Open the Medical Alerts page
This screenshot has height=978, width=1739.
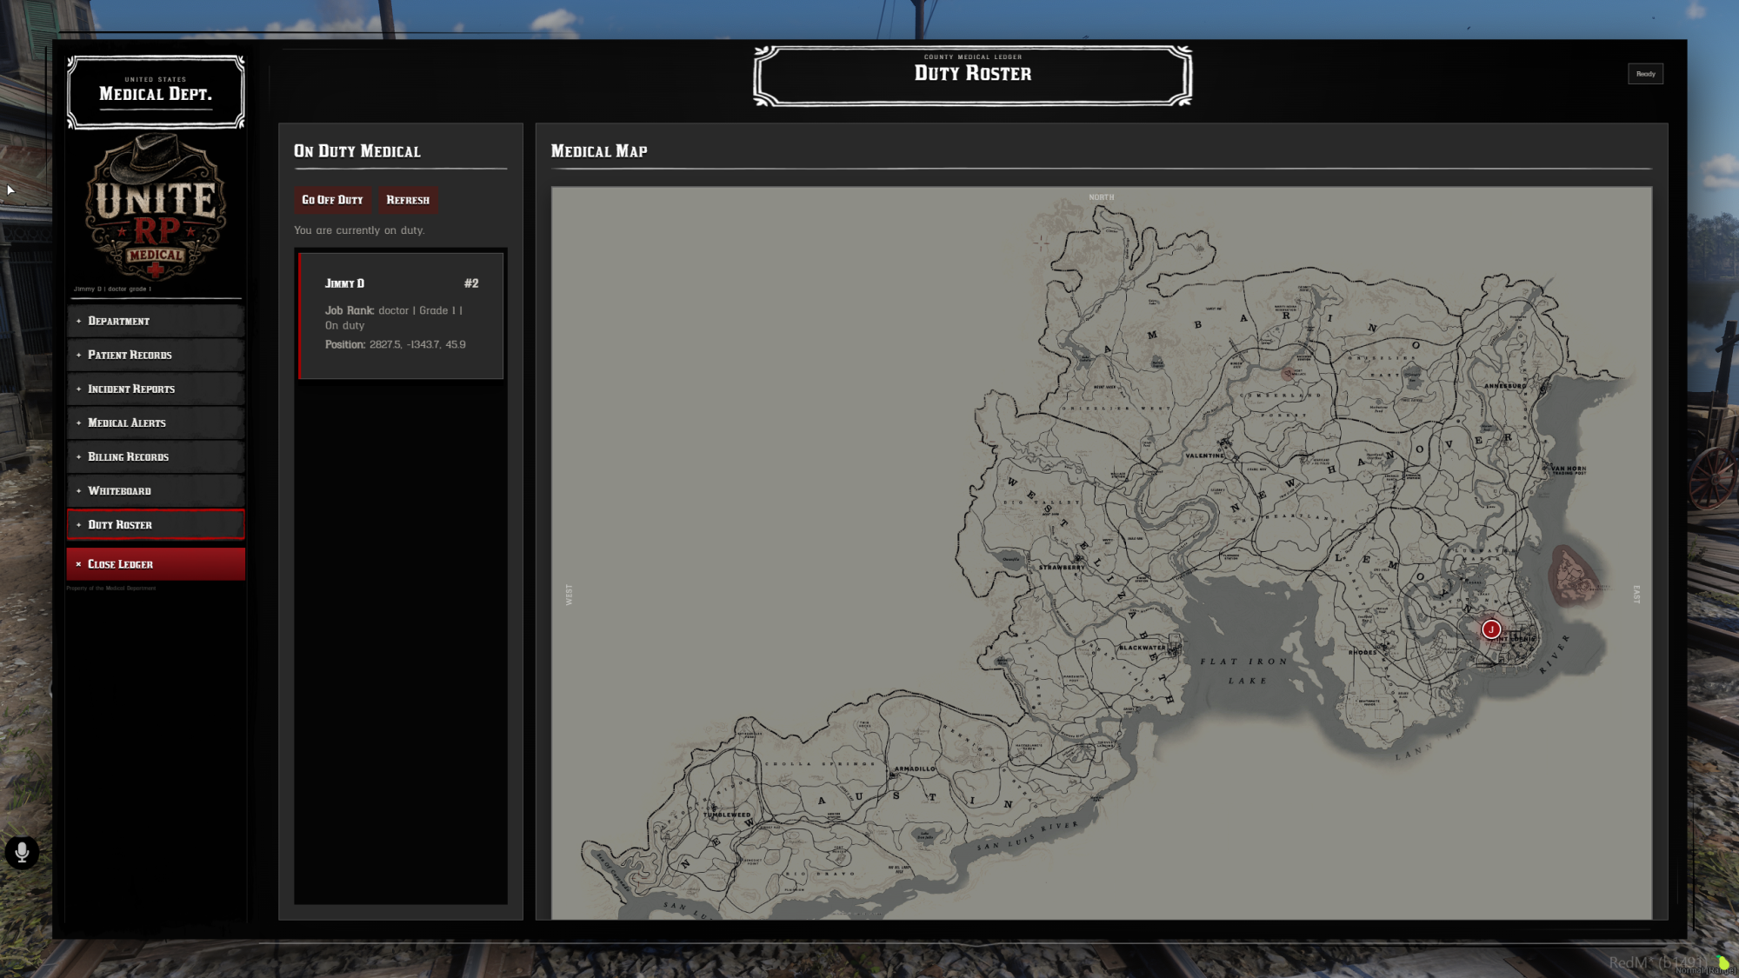[x=156, y=422]
